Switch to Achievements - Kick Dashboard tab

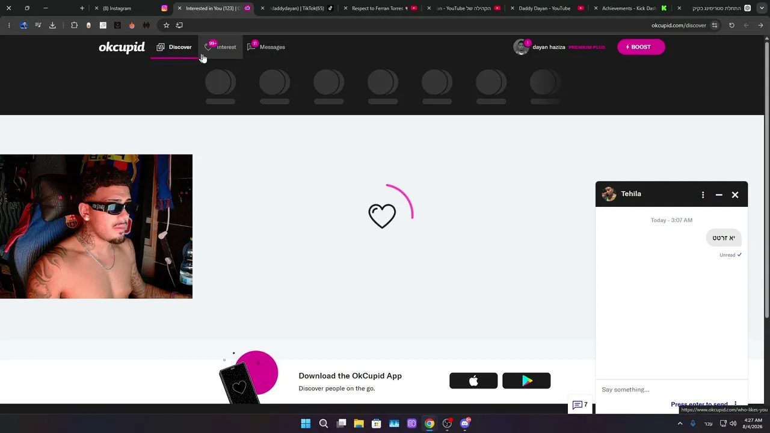pyautogui.click(x=630, y=8)
